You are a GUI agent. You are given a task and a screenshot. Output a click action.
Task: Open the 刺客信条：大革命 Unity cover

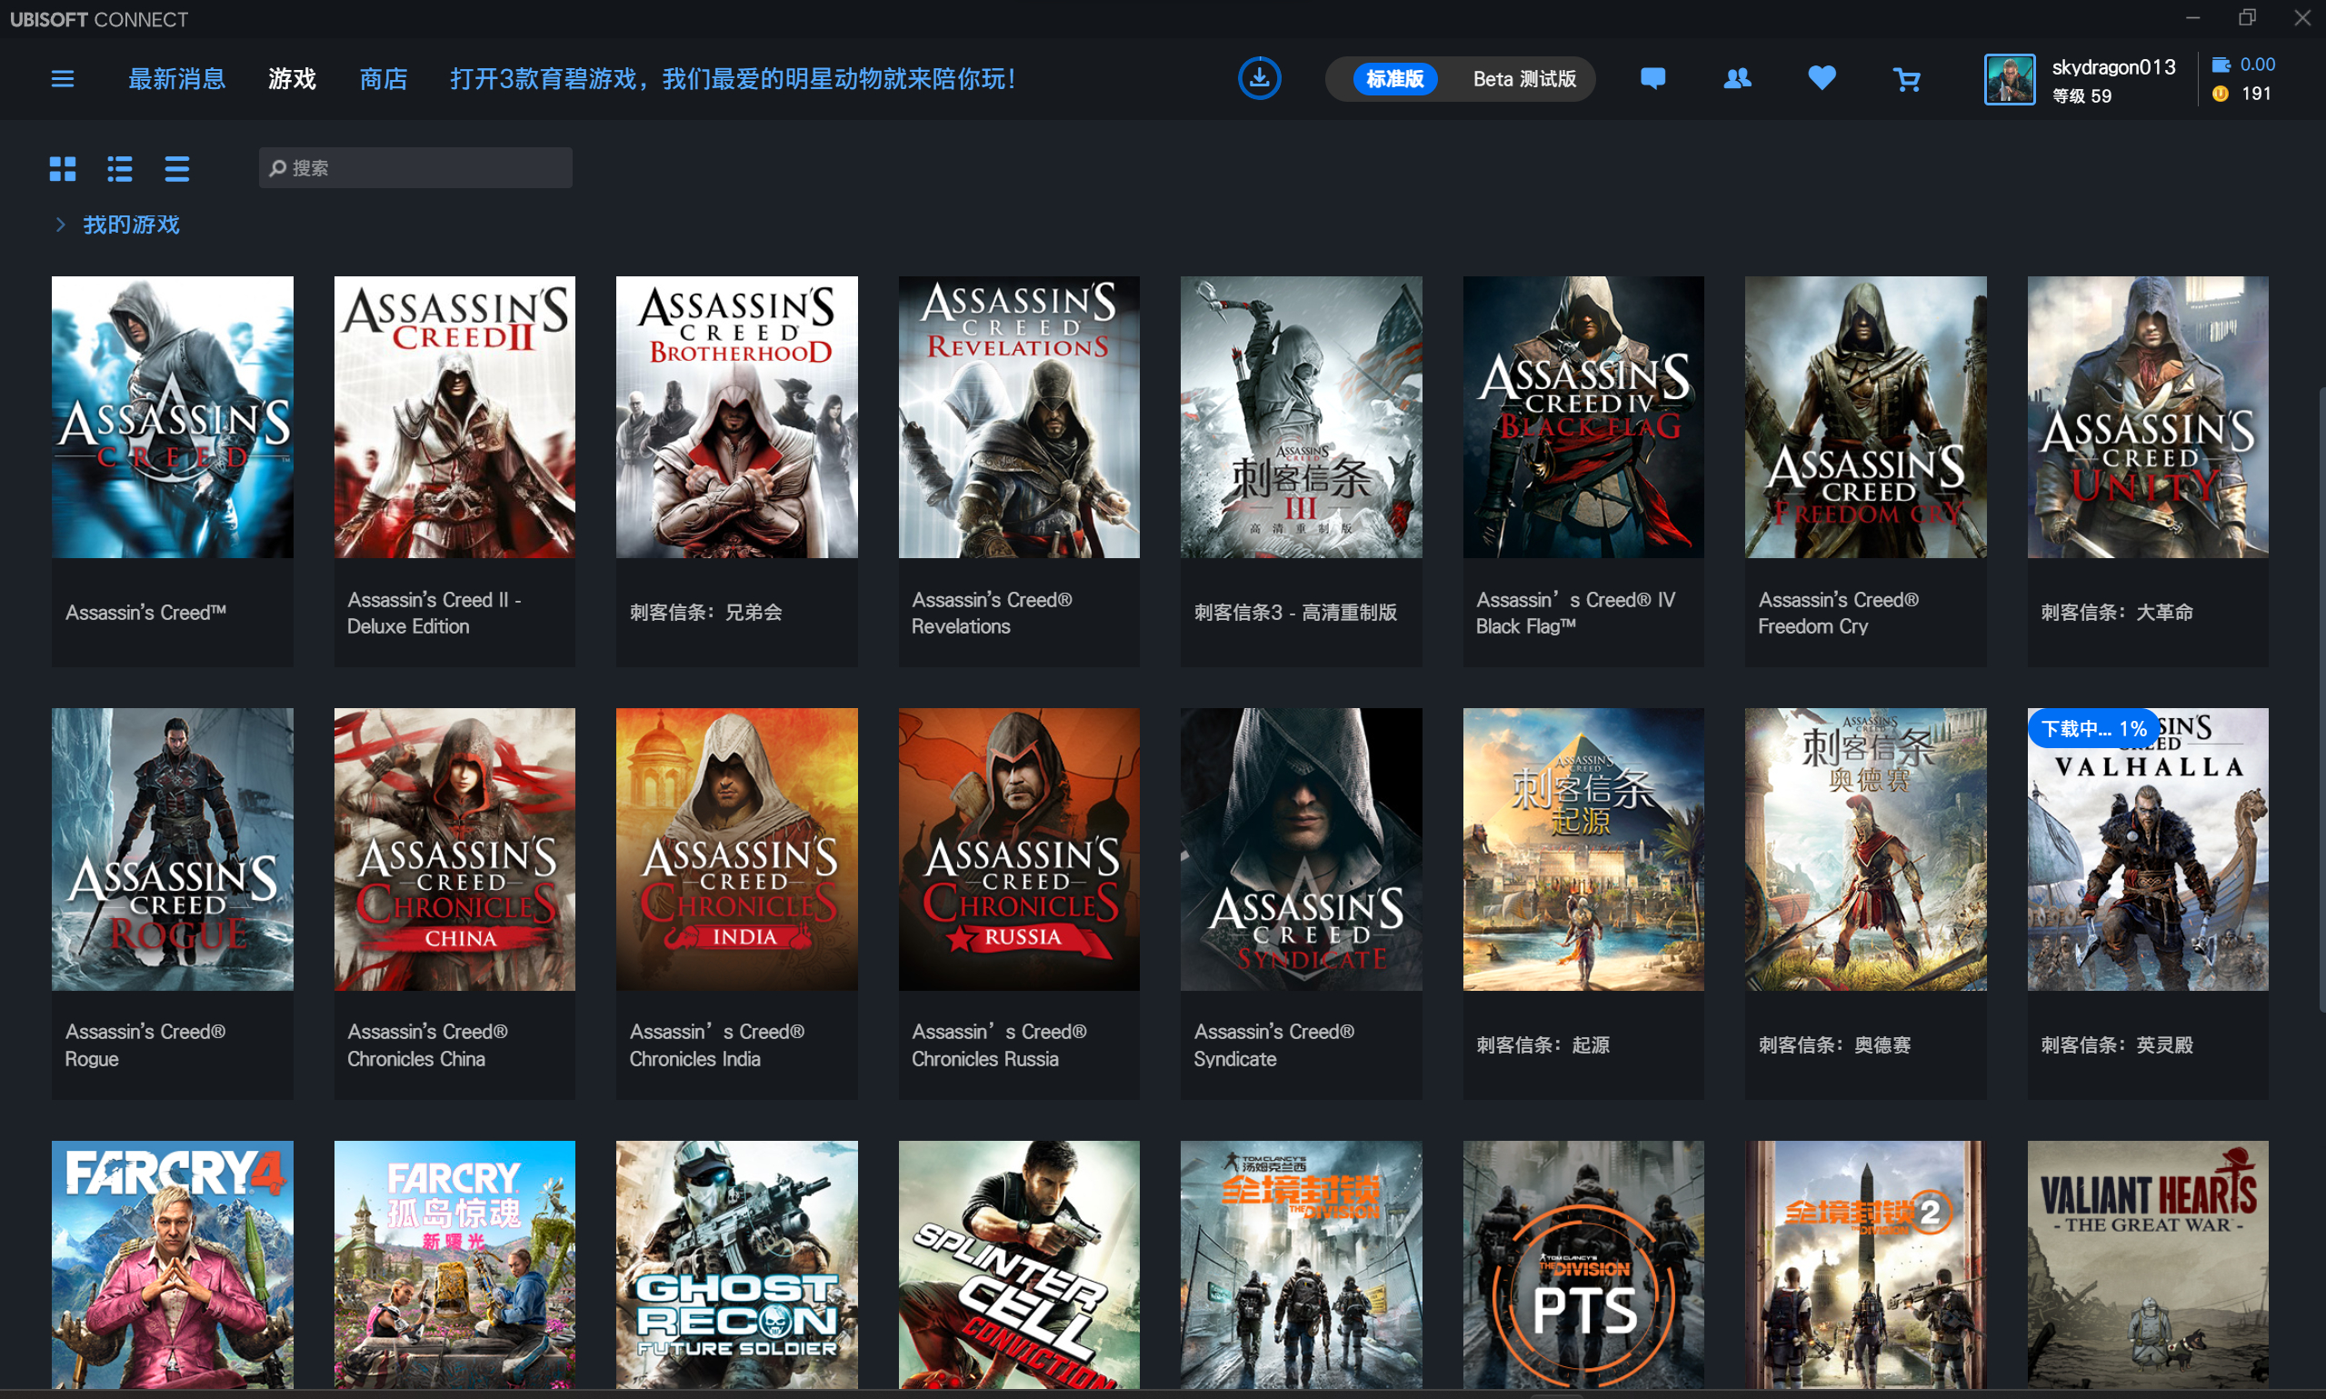tap(2148, 416)
